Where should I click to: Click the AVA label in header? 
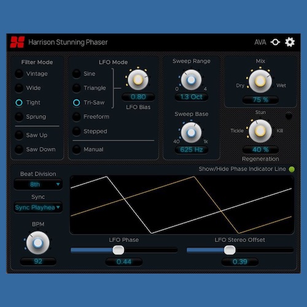pyautogui.click(x=260, y=42)
